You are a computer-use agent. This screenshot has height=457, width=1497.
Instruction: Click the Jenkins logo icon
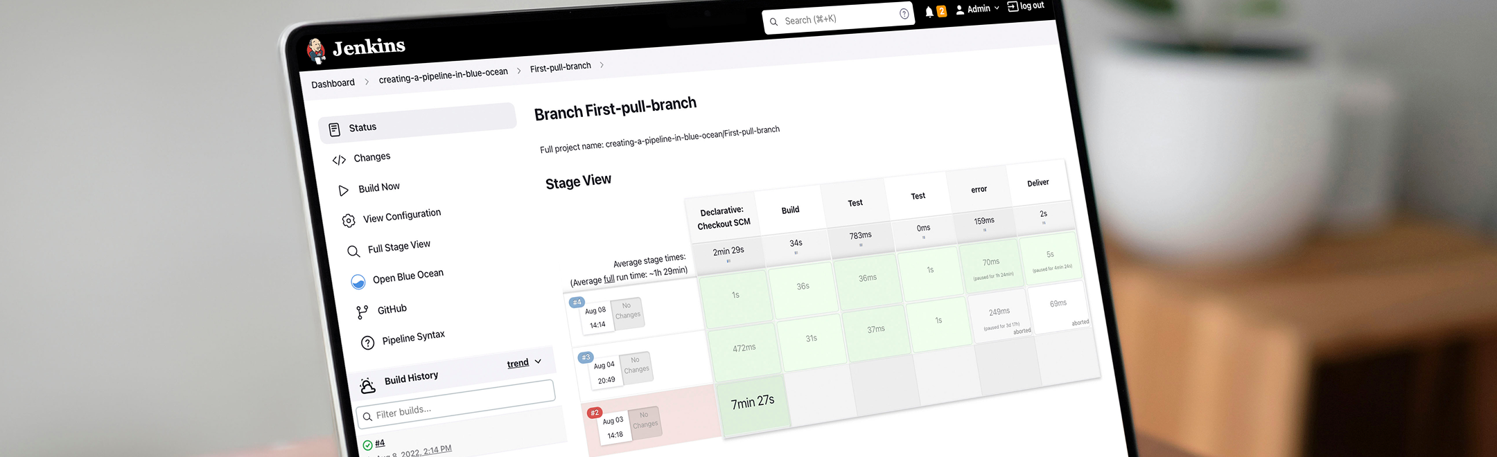(316, 51)
